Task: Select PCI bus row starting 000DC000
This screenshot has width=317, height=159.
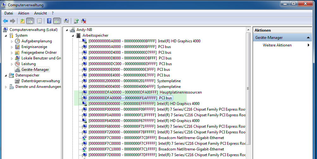Action: click(x=130, y=64)
